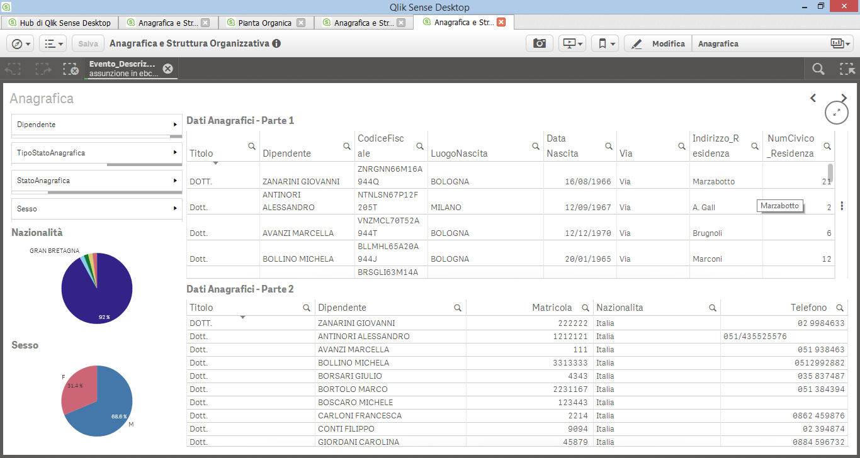Search the Data Nascita column
The width and height of the screenshot is (860, 458).
coord(609,146)
